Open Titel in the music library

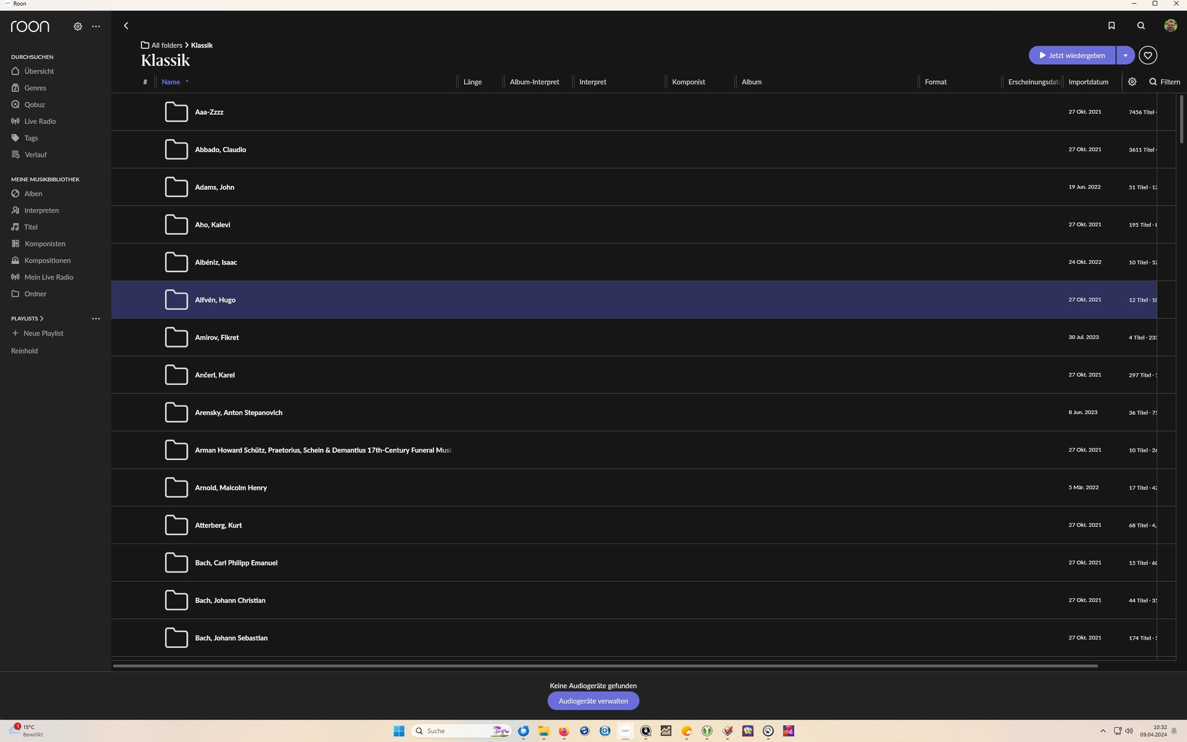click(25, 227)
